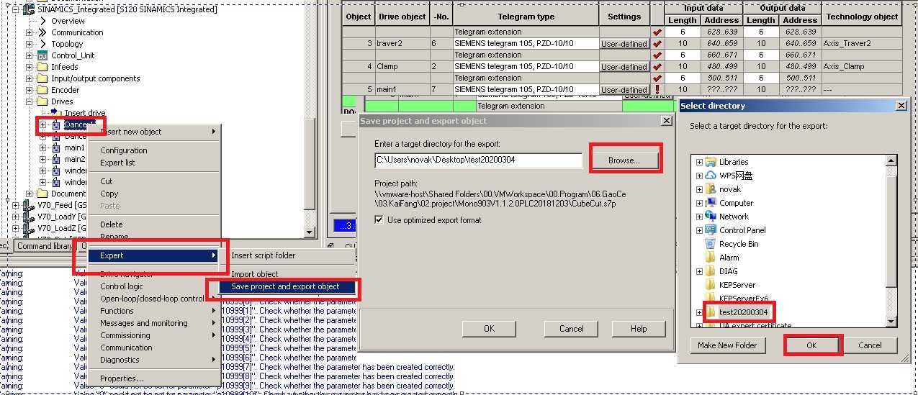Click the target directory path field
918x395 pixels.
coord(478,160)
